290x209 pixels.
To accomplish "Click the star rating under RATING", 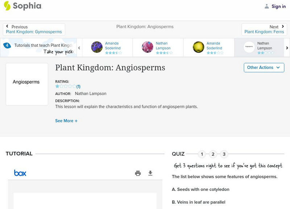I will [66, 86].
